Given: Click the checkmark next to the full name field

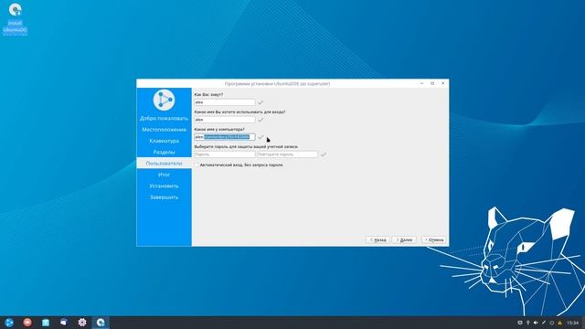Looking at the screenshot, I should coord(261,102).
